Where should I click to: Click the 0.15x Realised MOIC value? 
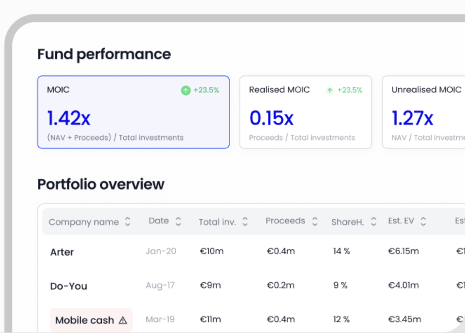pos(271,118)
